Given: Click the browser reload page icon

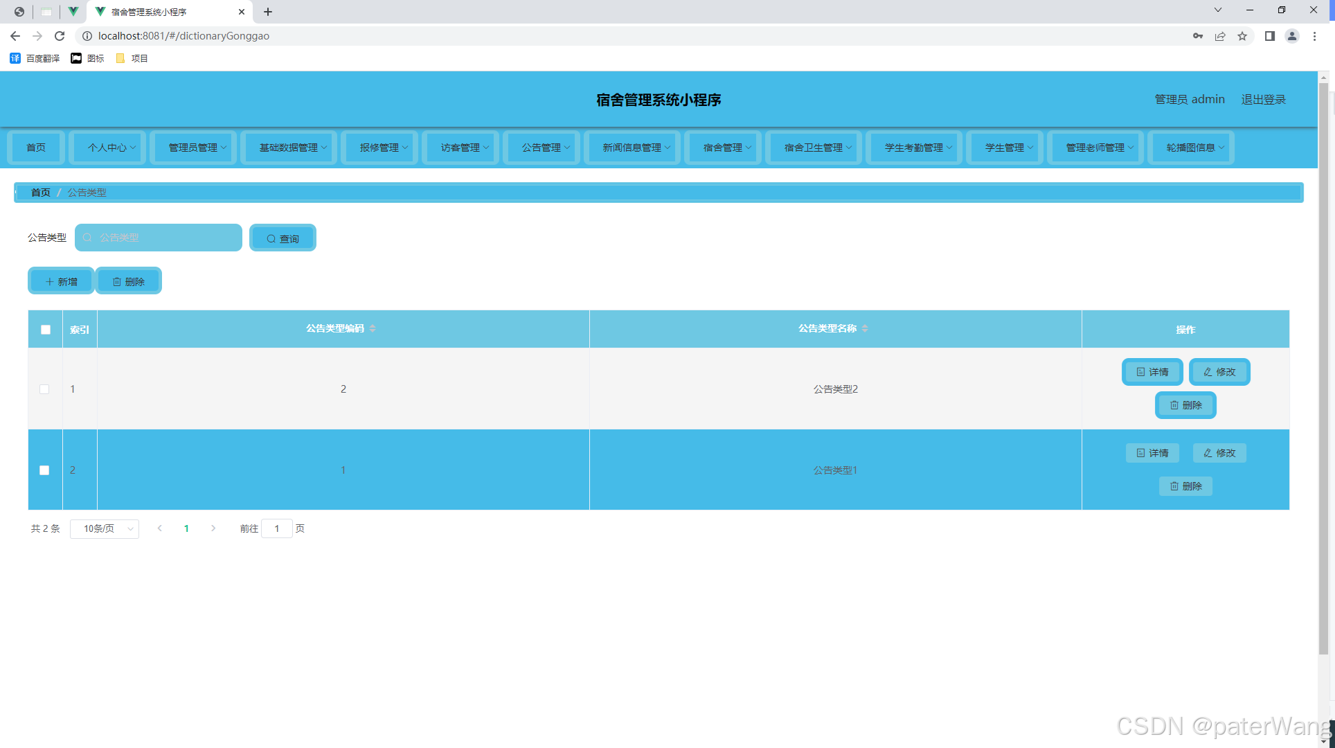Looking at the screenshot, I should tap(60, 36).
